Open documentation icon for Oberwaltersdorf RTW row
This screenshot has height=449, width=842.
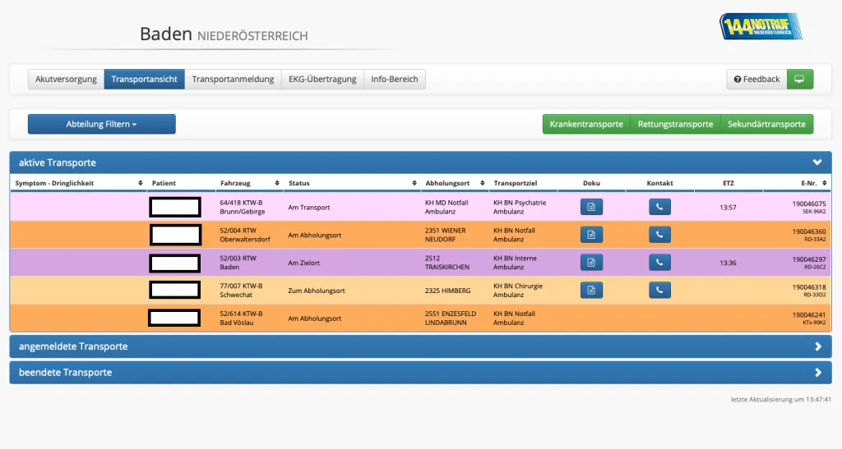tap(591, 235)
